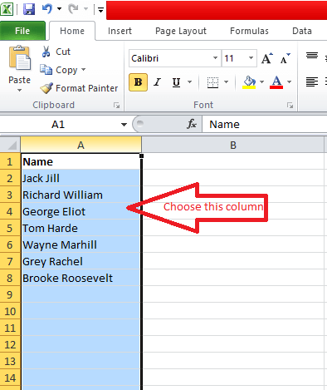The image size is (327, 390).
Task: Click cell containing Brooke Roosevelt
Action: click(x=81, y=278)
